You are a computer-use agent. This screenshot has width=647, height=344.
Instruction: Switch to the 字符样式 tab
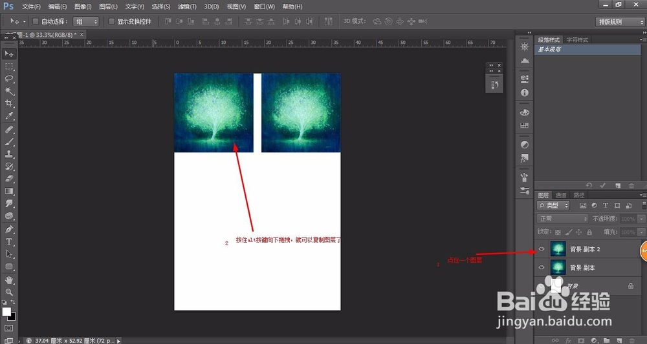pyautogui.click(x=577, y=40)
